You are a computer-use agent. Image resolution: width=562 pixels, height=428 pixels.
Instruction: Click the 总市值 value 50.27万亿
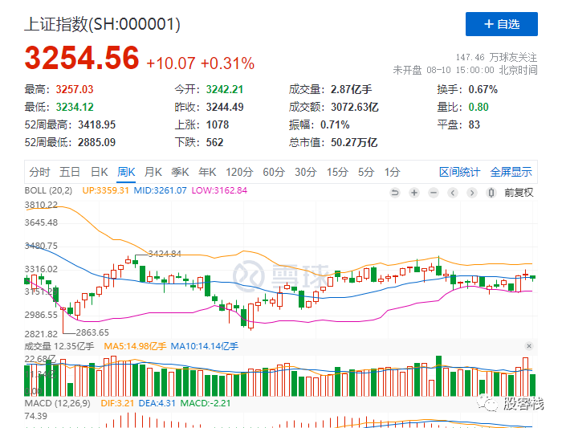point(354,142)
